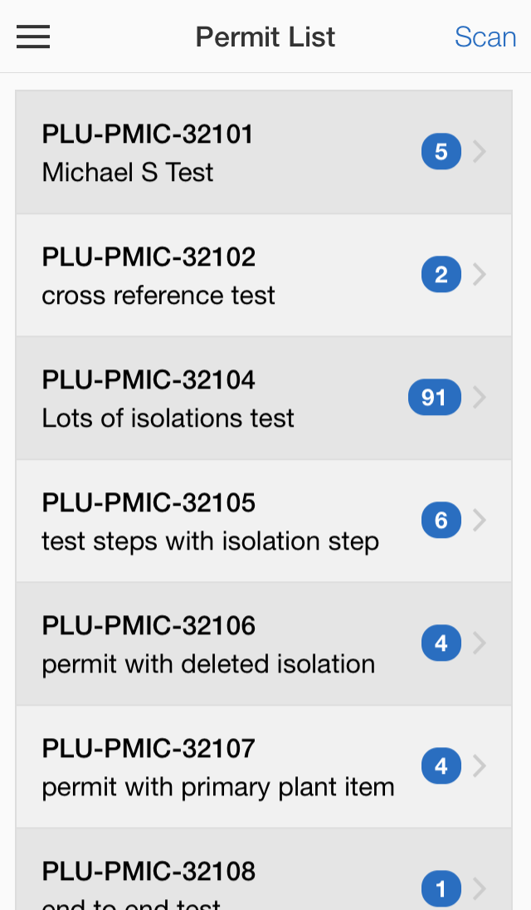Image resolution: width=531 pixels, height=910 pixels.
Task: Open permit PLU-PMIC-32108 at the bottom
Action: click(264, 869)
